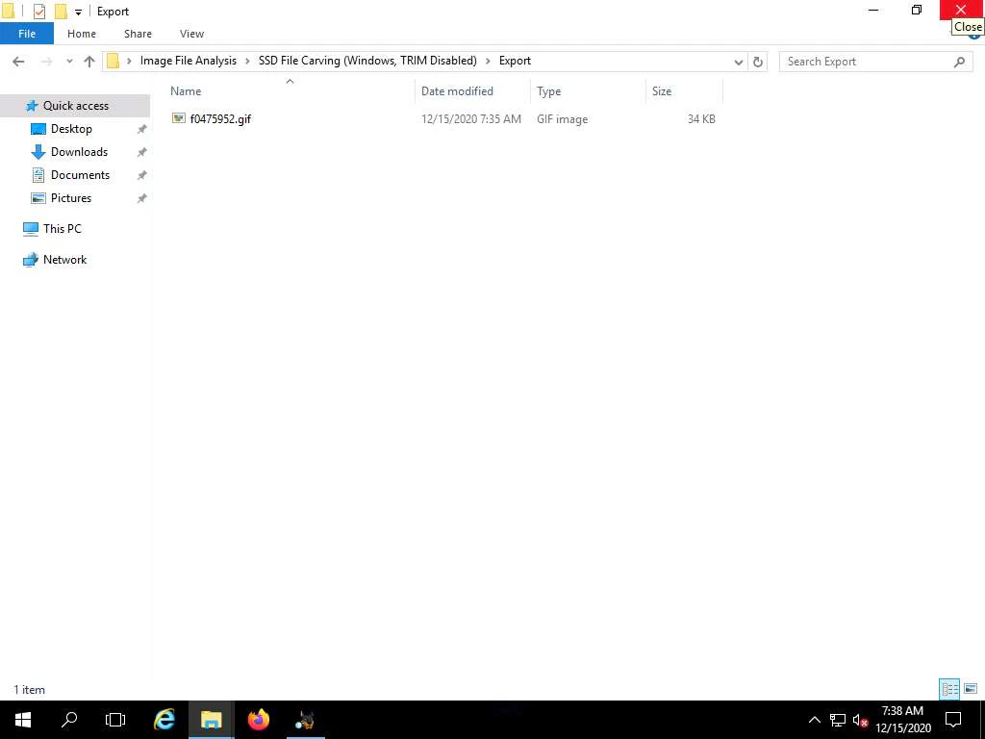Navigate to Image File Analysis breadcrumb

(x=188, y=61)
